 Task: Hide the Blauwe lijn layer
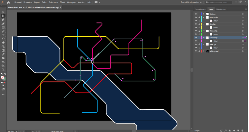pyautogui.click(x=196, y=31)
